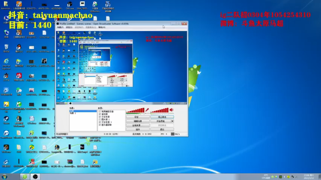The width and height of the screenshot is (321, 180).
Task: Click the 插件 plugins button
Action: click(x=138, y=129)
